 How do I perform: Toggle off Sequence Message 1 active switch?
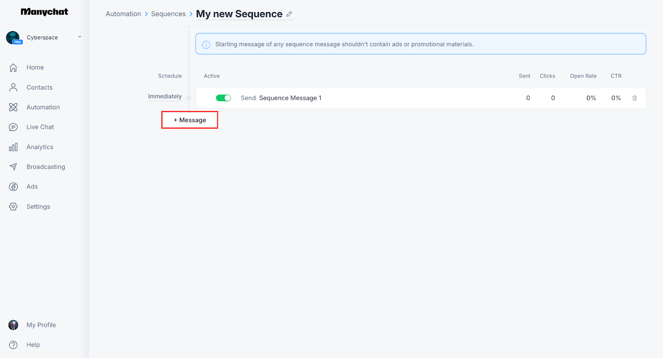(223, 98)
